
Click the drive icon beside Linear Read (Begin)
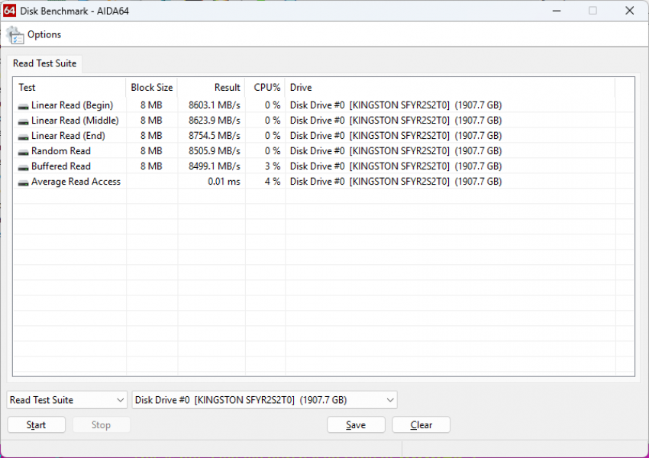23,106
